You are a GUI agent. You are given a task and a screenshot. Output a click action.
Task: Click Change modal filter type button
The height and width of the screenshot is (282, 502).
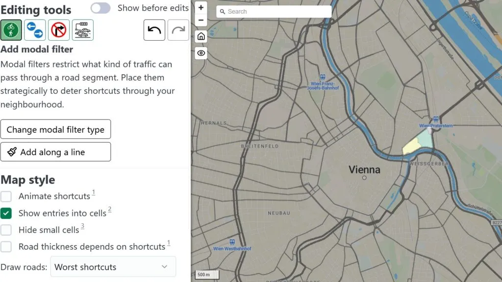(56, 129)
